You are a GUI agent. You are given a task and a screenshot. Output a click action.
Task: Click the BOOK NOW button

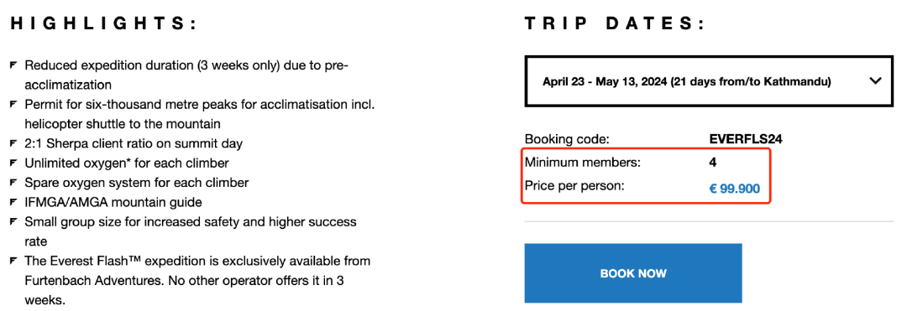click(x=633, y=273)
